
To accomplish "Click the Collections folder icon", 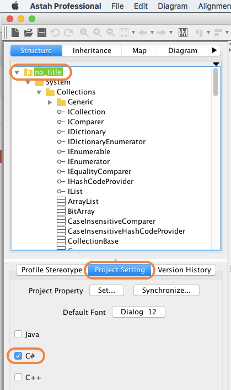I will pos(50,92).
